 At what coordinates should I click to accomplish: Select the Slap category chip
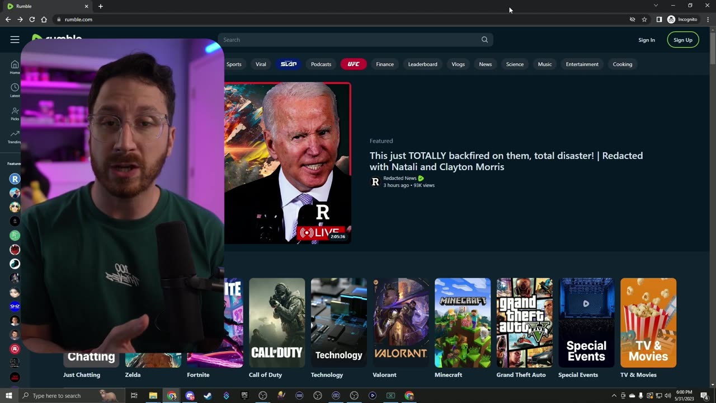click(289, 64)
